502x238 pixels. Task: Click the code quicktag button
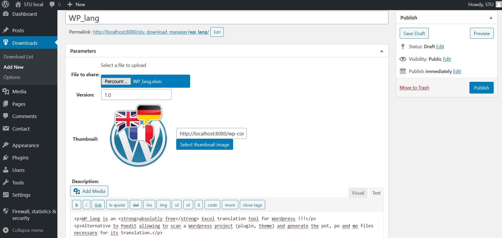[x=212, y=205]
